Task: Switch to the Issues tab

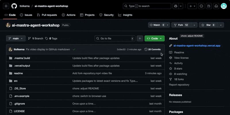Action: (x=26, y=15)
